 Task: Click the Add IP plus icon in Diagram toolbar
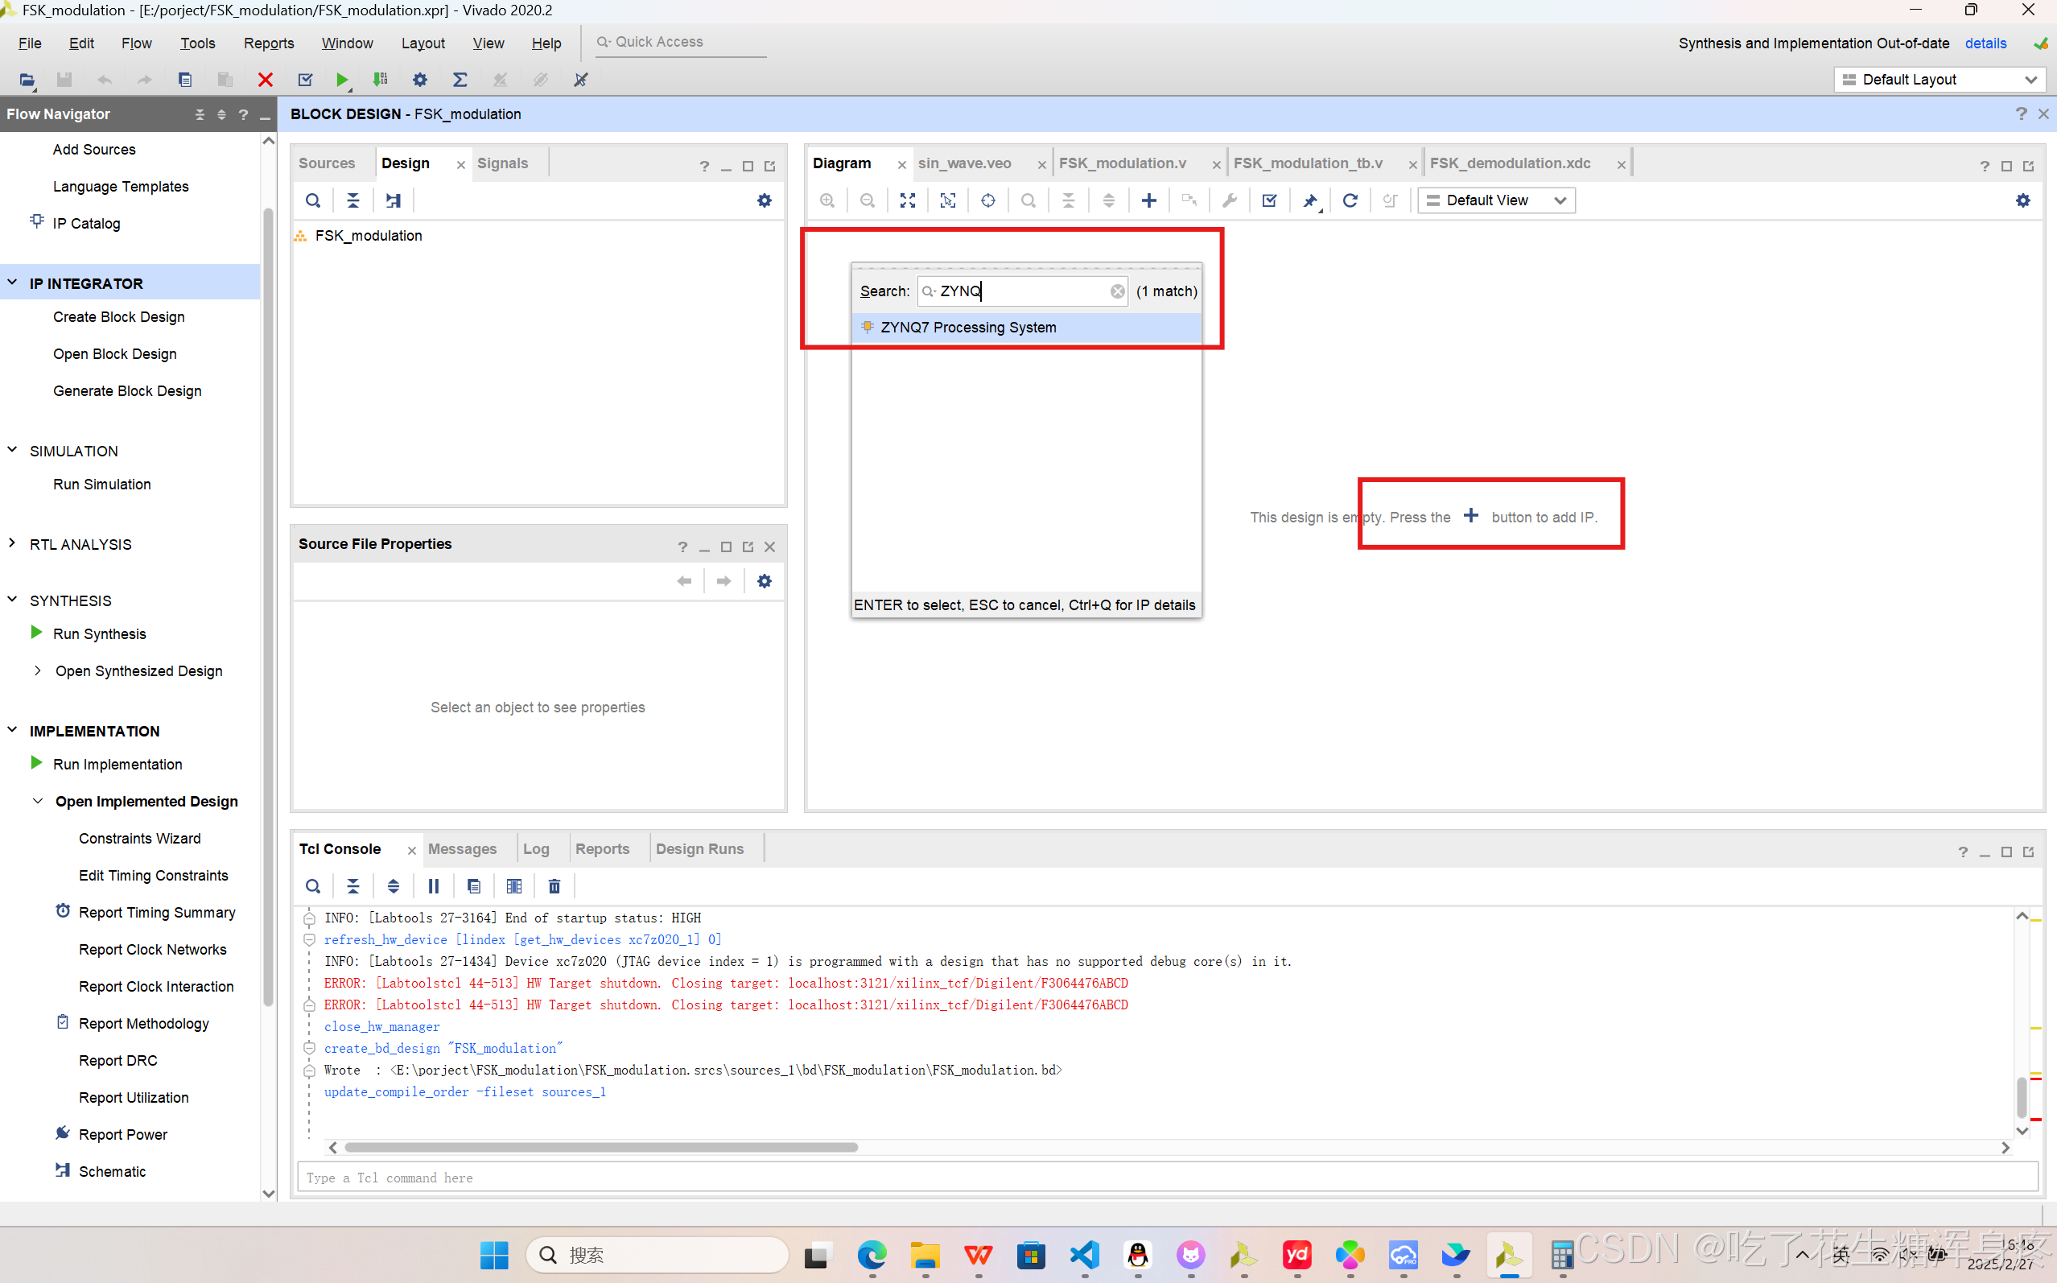pos(1148,200)
